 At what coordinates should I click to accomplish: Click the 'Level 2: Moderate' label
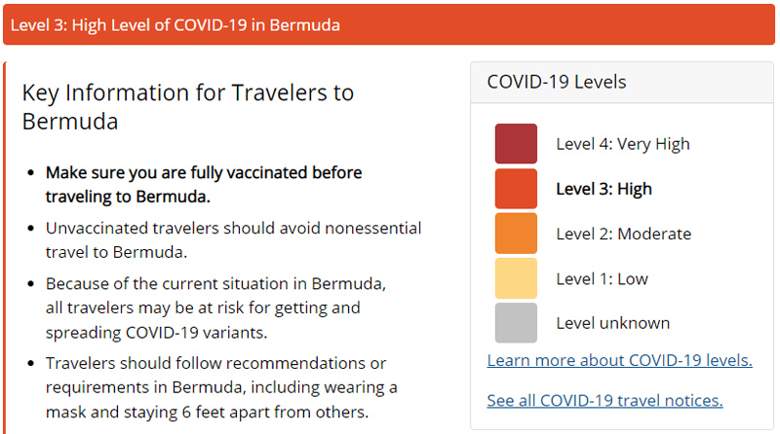623,234
